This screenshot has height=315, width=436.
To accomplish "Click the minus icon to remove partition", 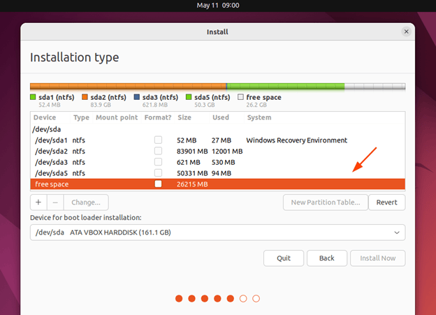I will (55, 203).
